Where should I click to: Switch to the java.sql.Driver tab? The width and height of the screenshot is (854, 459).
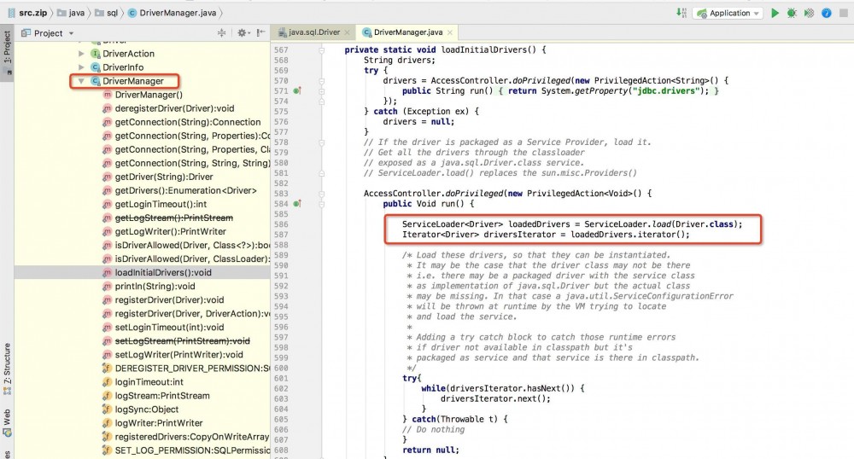pyautogui.click(x=313, y=32)
